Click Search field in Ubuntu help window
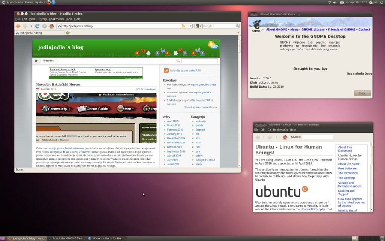The image size is (385, 241). [x=317, y=137]
